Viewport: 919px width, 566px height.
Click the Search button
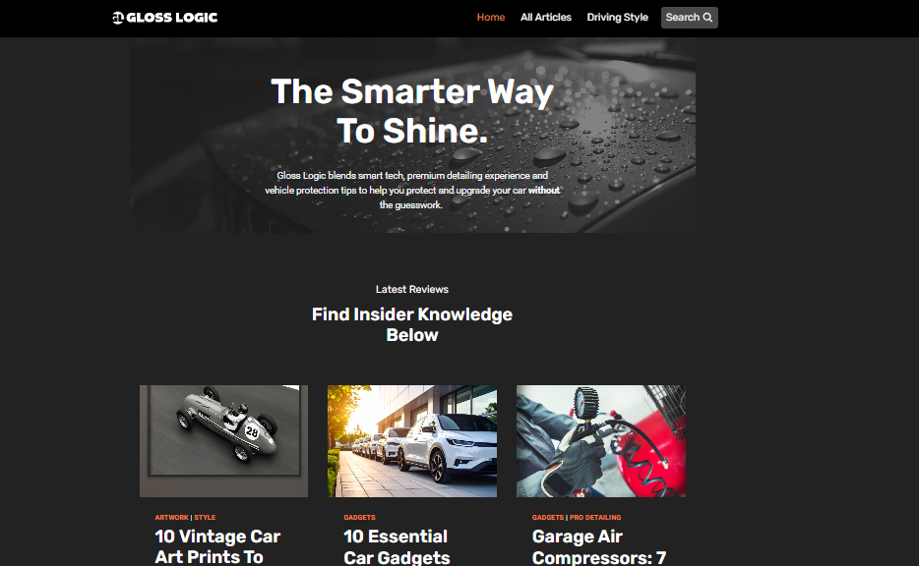pos(689,18)
